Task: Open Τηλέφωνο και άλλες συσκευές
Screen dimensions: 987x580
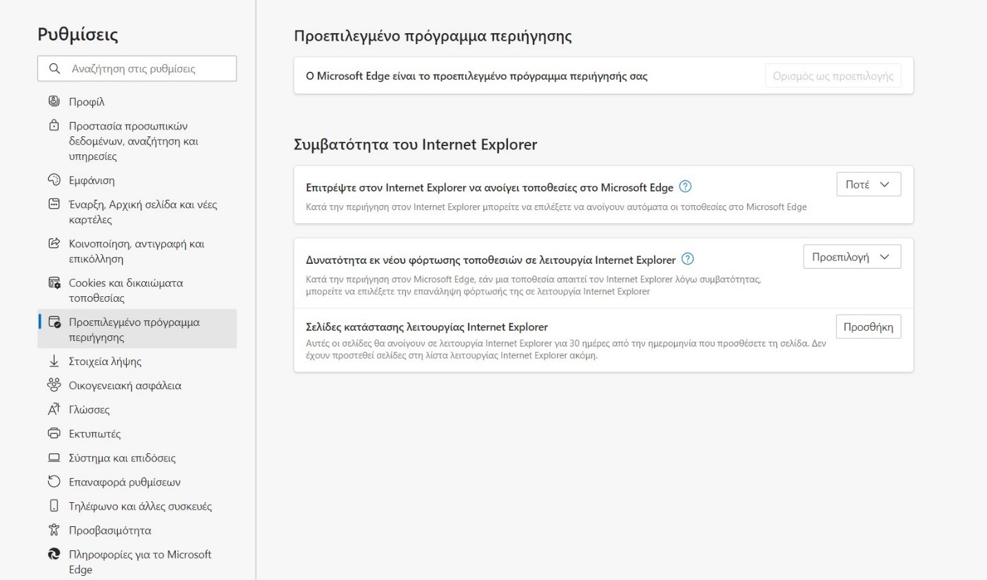Action: coord(137,506)
